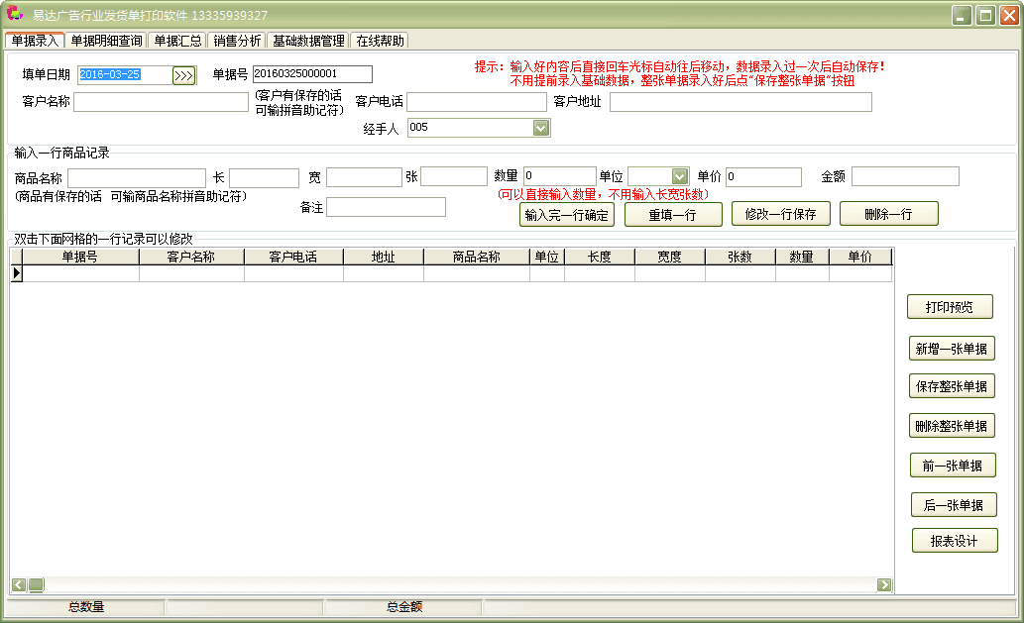This screenshot has height=623, width=1024.
Task: Expand the 经手人 dropdown list
Action: (x=540, y=128)
